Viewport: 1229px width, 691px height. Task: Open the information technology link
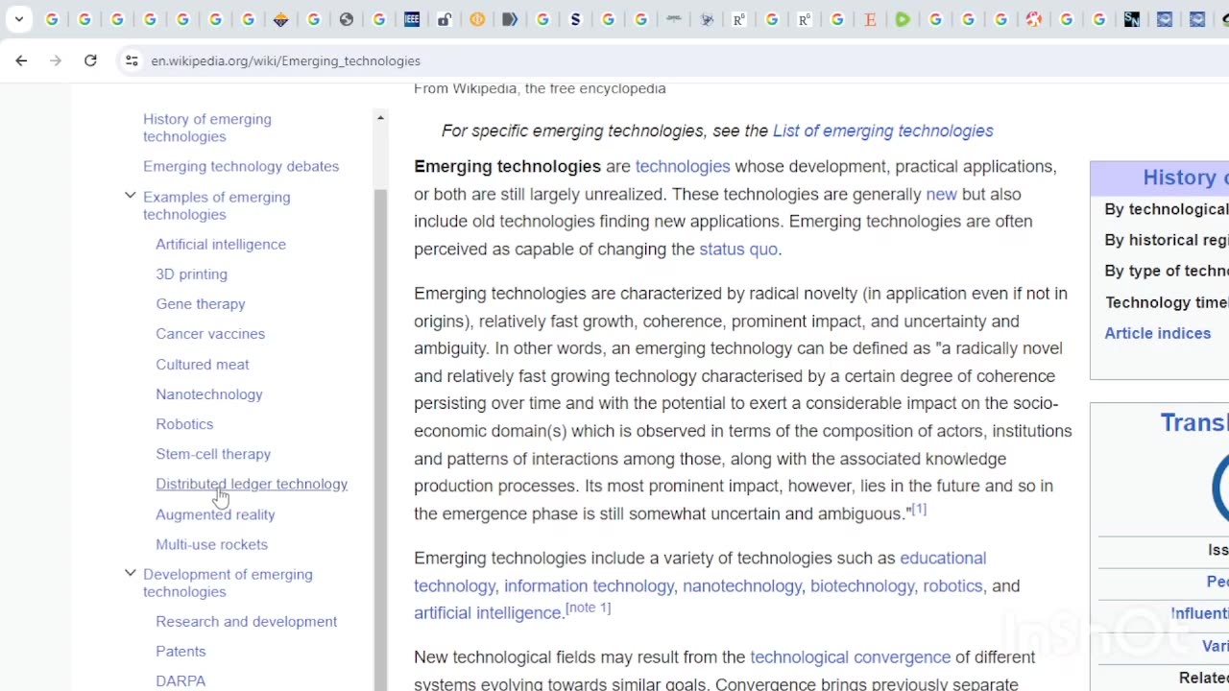589,585
